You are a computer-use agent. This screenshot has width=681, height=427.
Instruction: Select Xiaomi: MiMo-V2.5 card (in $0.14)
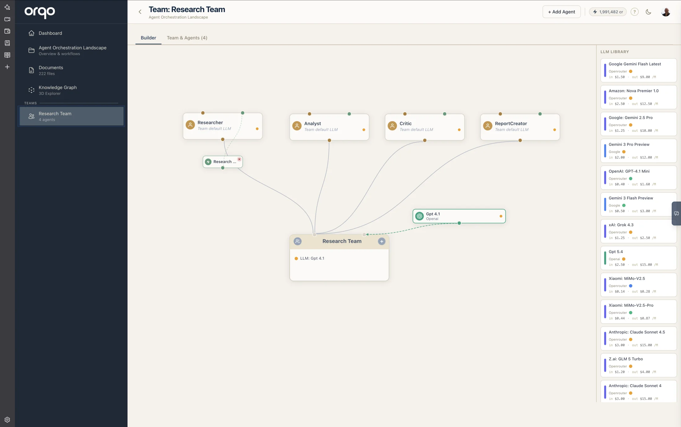point(638,285)
